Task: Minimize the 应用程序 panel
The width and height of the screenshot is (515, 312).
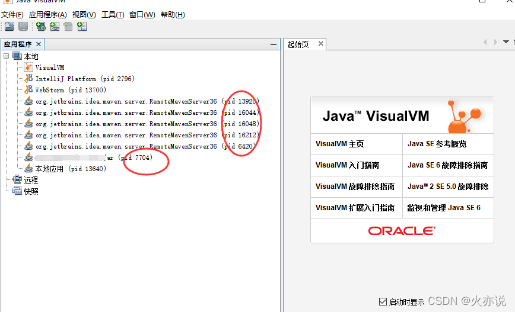Action: 274,44
